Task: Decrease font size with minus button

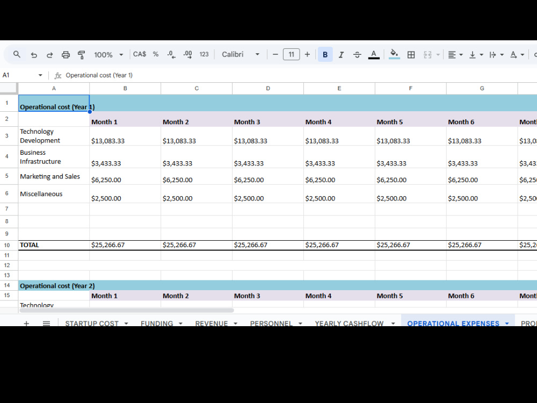Action: (x=275, y=54)
